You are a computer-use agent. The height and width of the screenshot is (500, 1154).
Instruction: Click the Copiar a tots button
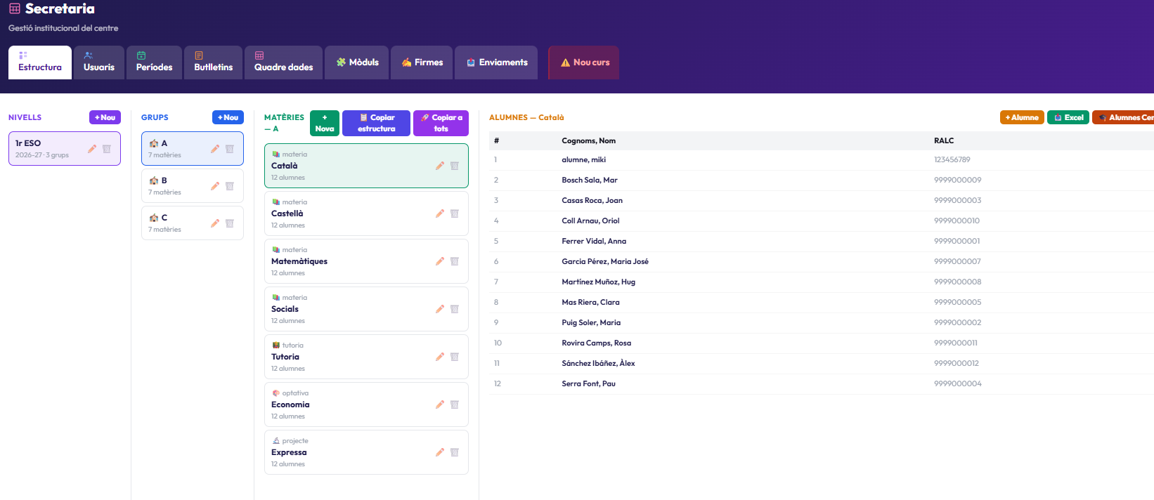(441, 123)
